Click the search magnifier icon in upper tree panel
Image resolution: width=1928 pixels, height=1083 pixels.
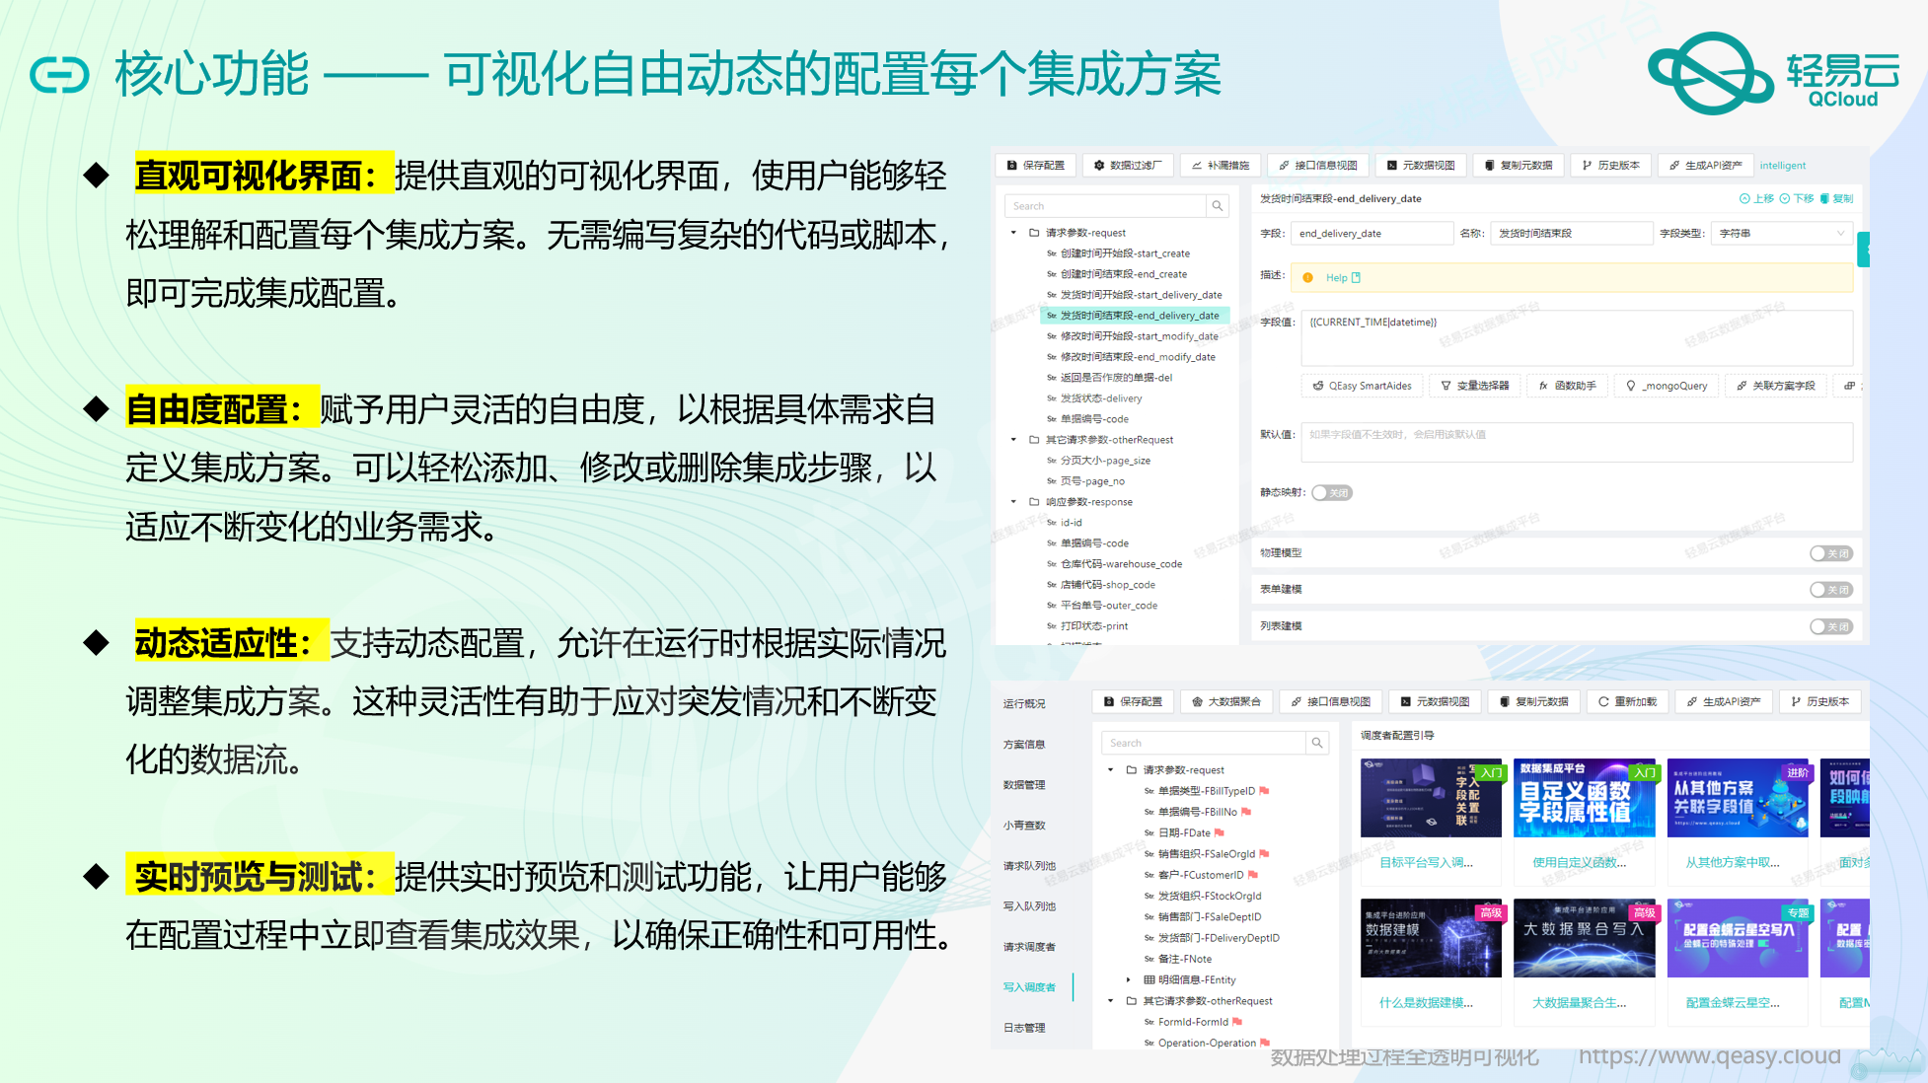click(1218, 206)
